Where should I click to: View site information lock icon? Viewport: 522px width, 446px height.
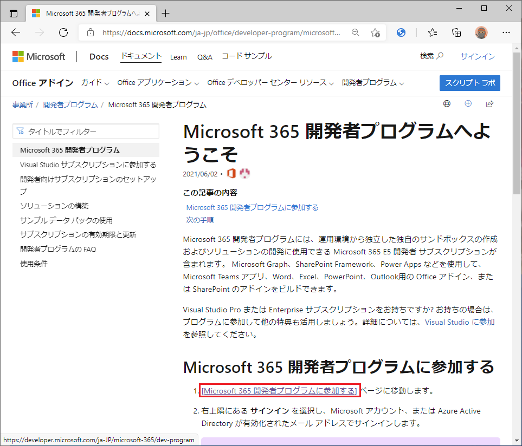point(90,32)
